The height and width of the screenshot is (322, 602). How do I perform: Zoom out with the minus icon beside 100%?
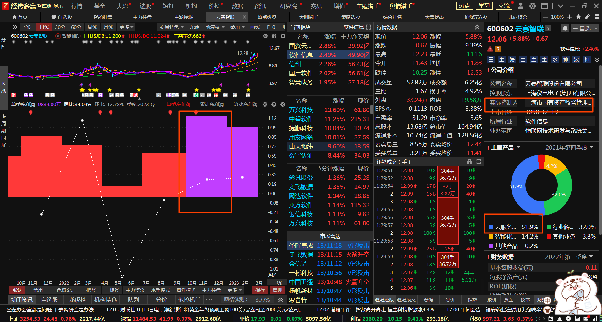pos(545,17)
